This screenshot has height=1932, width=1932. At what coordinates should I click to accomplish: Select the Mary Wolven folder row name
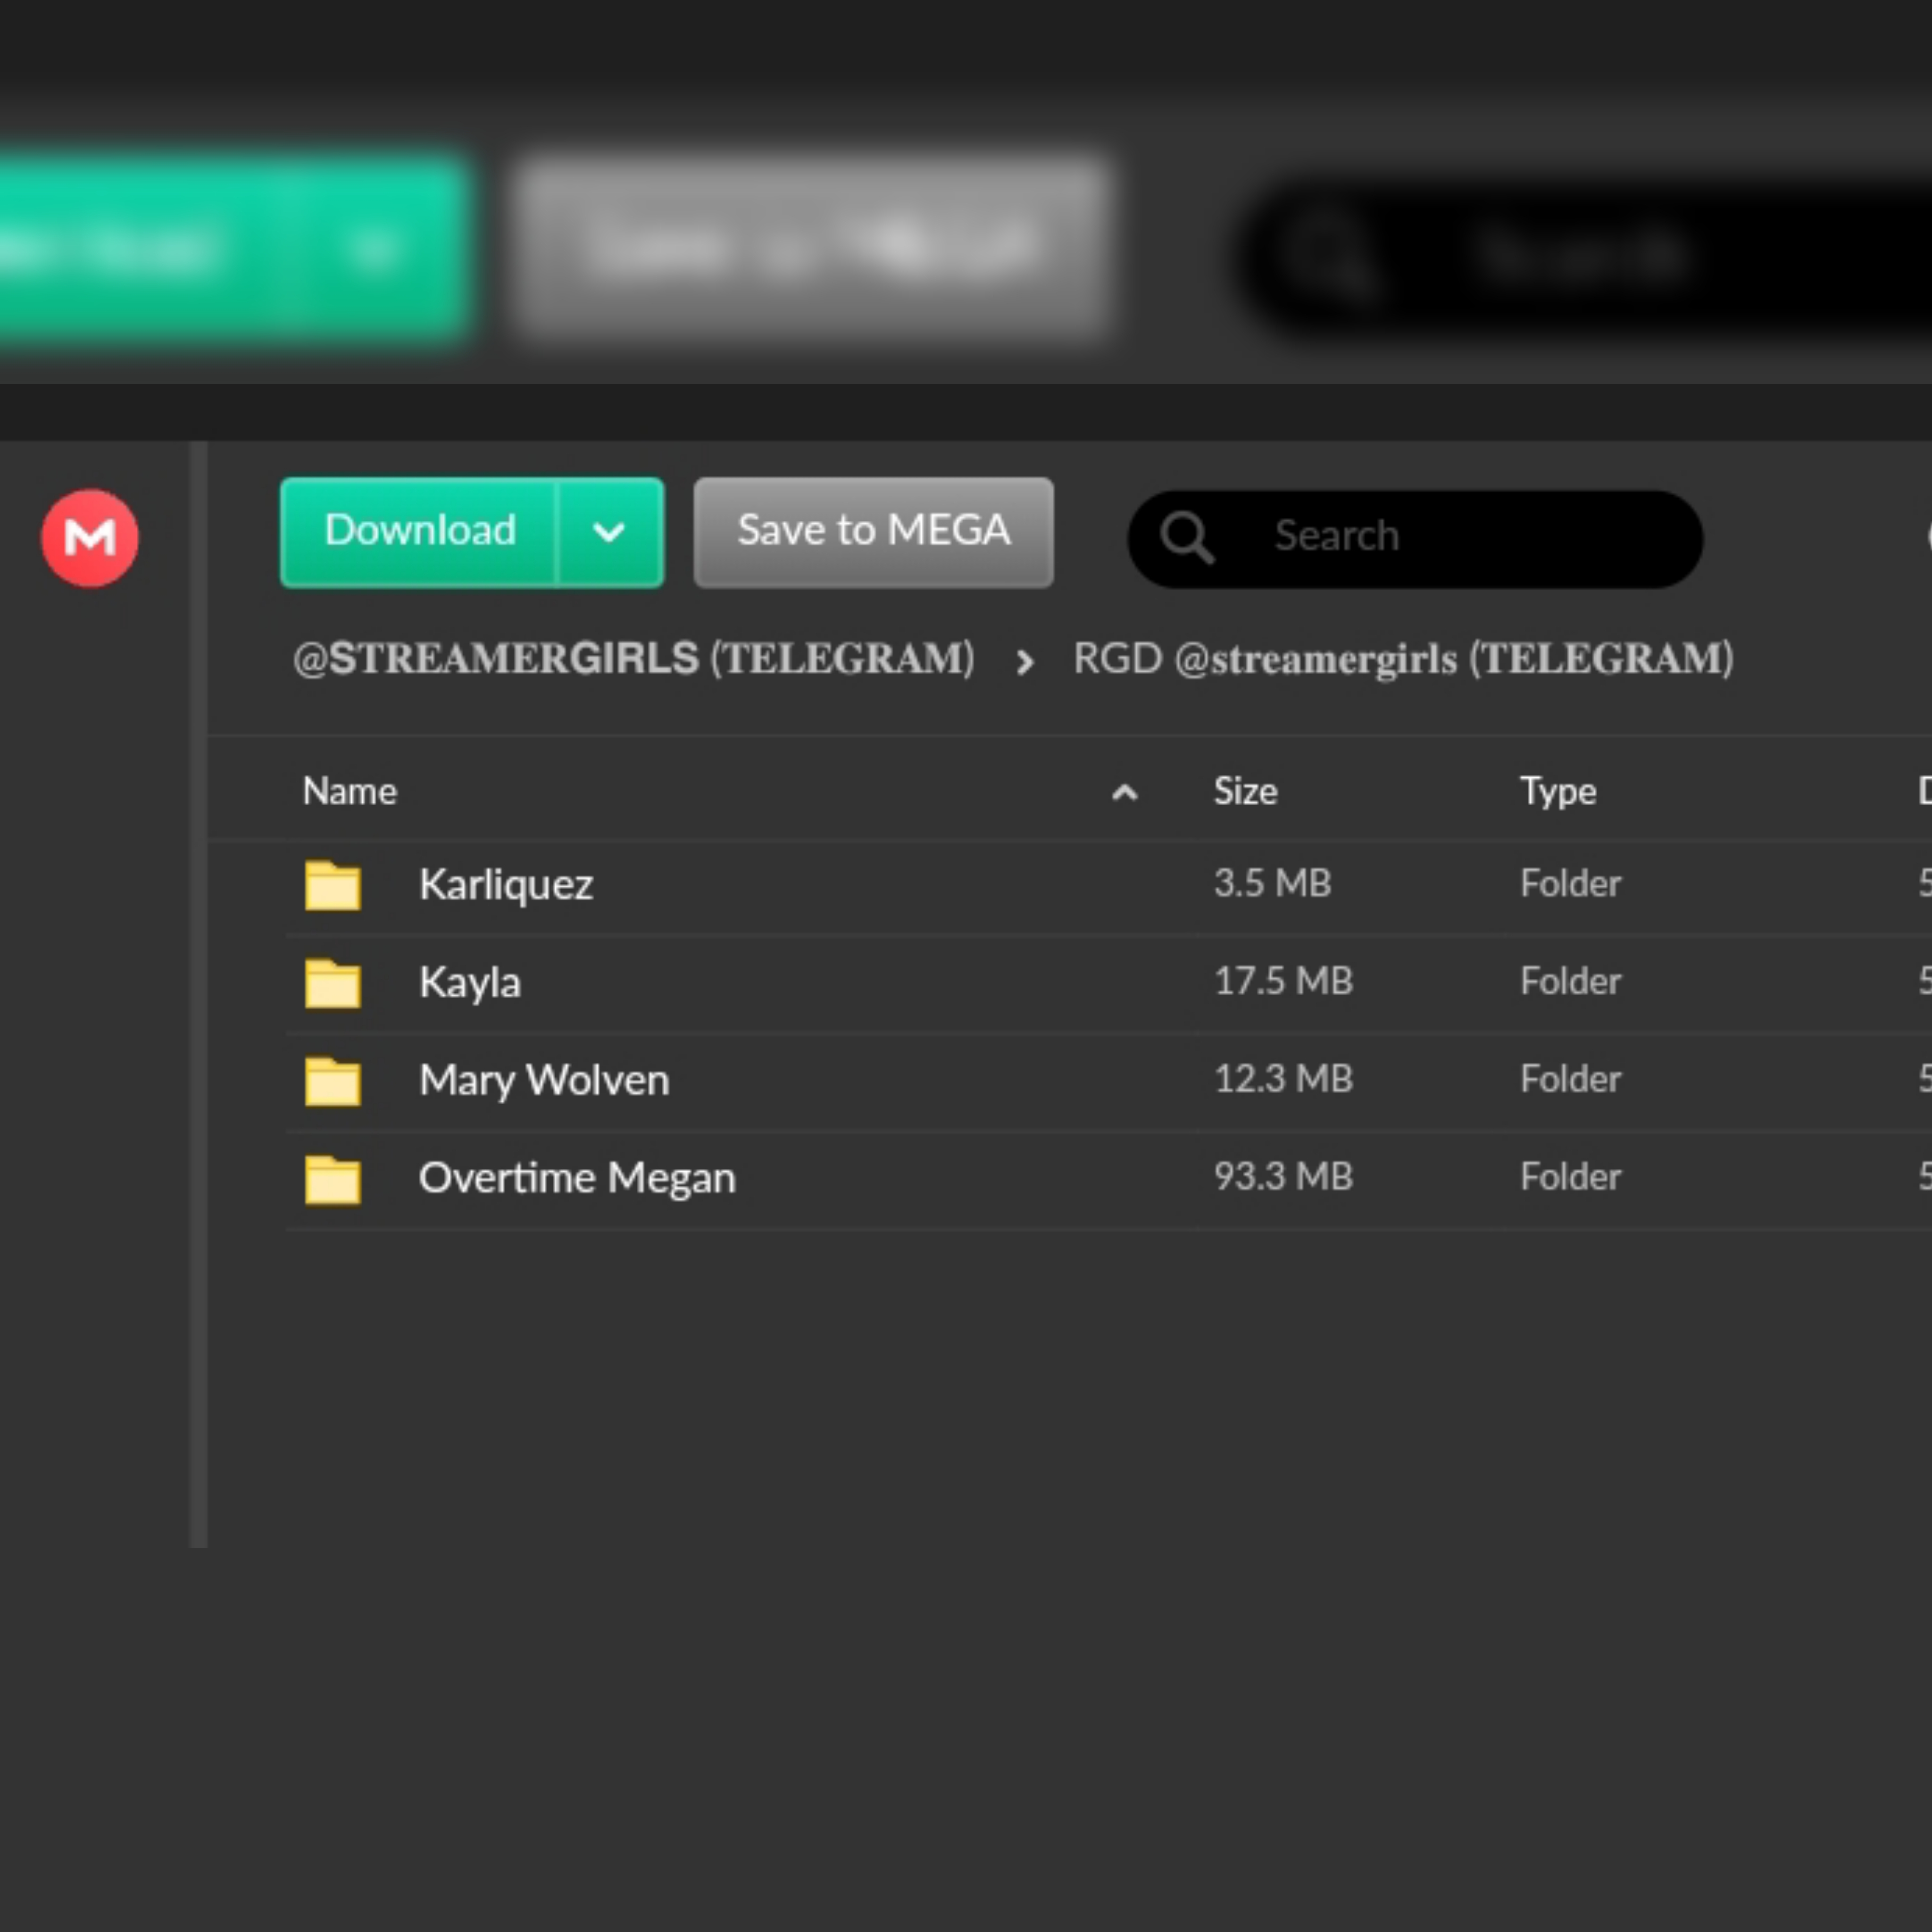click(x=544, y=1080)
